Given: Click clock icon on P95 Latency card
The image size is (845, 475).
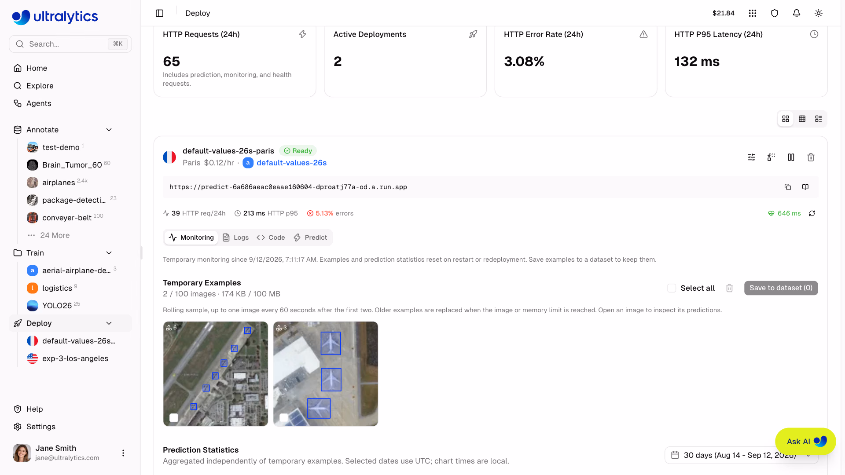Looking at the screenshot, I should pos(814,34).
